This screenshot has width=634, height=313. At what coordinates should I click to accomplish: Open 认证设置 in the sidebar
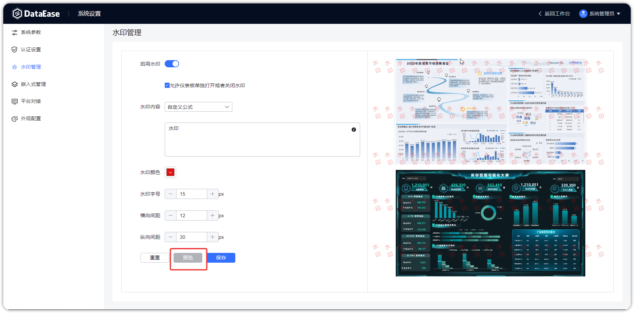click(31, 50)
